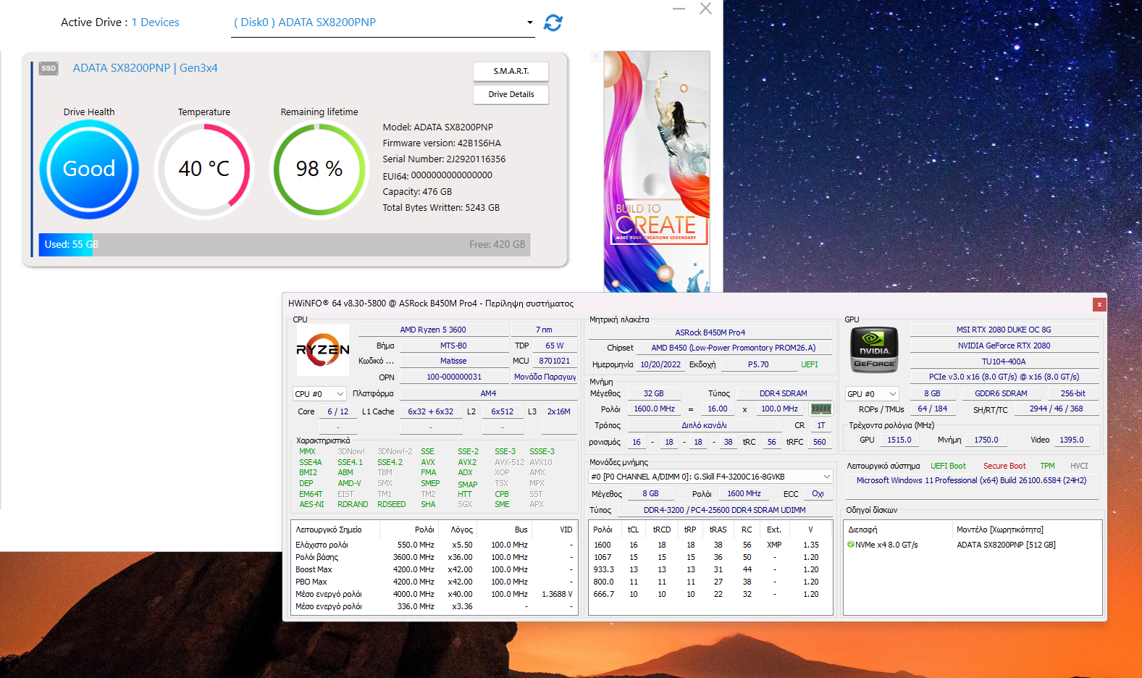Open the Build to Create ad banner
The height and width of the screenshot is (678, 1142).
pos(657,172)
